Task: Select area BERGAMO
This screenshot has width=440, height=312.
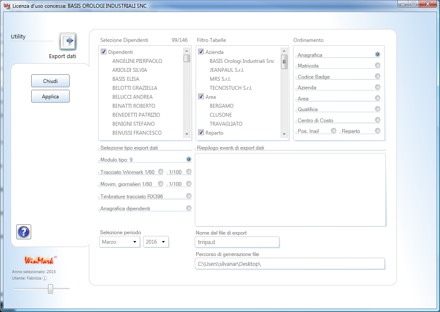Action: click(222, 106)
